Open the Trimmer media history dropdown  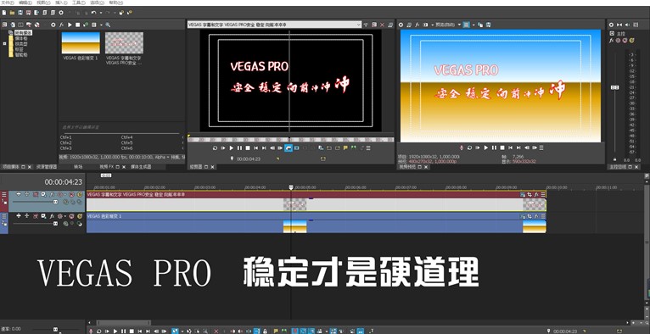pos(359,25)
